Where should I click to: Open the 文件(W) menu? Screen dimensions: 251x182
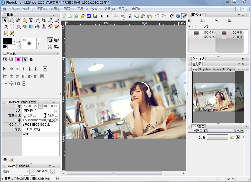point(14,9)
